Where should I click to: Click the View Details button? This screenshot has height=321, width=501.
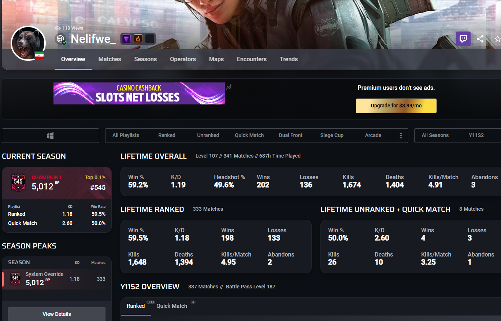pyautogui.click(x=57, y=314)
